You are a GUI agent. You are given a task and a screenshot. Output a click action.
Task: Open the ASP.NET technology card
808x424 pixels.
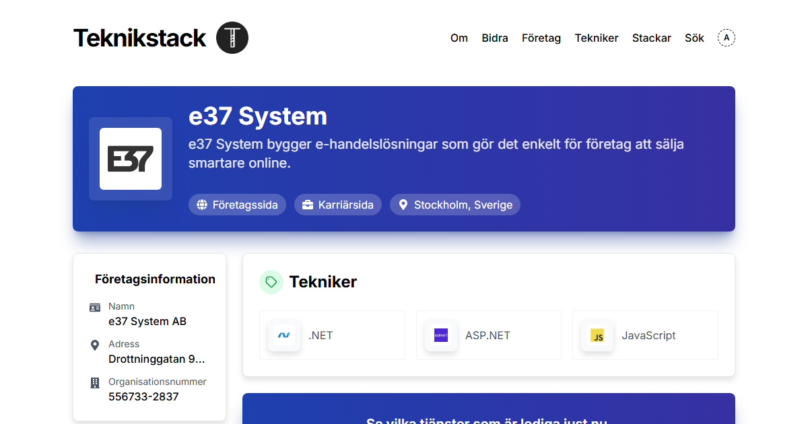(489, 335)
